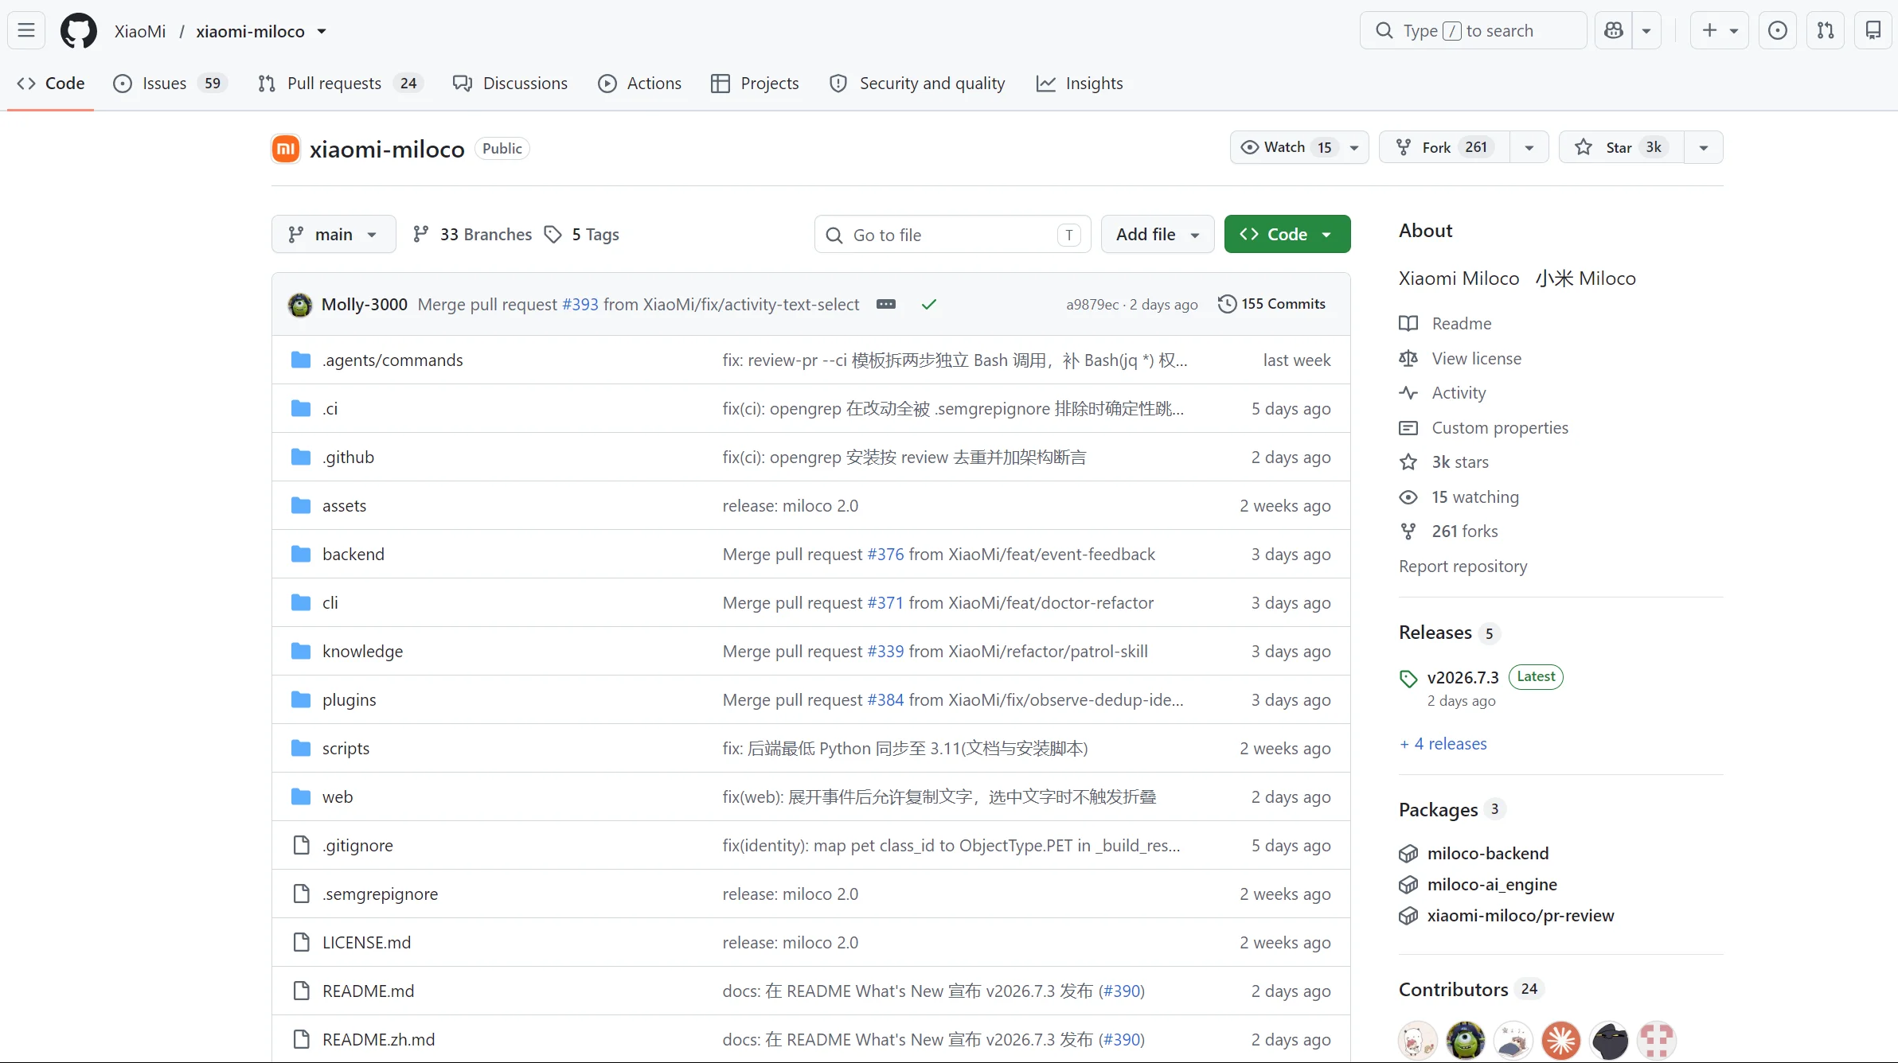The width and height of the screenshot is (1898, 1063).
Task: Open pull request #393 link
Action: click(580, 305)
